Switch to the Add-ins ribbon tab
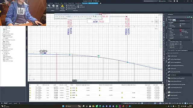Viewport: 193px width, 108px height. tap(65, 3)
